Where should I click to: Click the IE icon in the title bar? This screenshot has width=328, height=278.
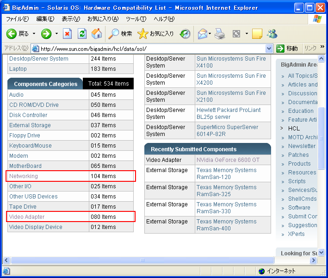6,7
